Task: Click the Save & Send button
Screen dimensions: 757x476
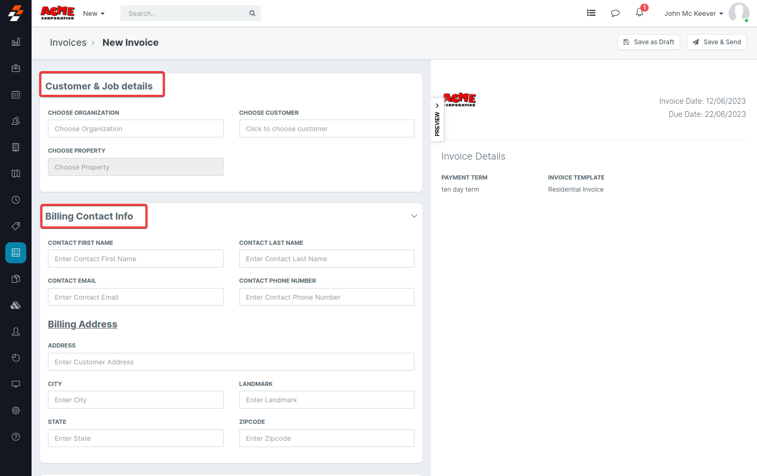Action: [716, 42]
